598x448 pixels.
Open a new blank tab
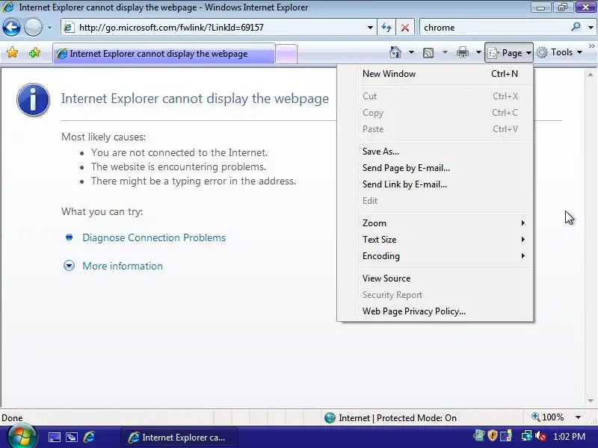(x=286, y=54)
